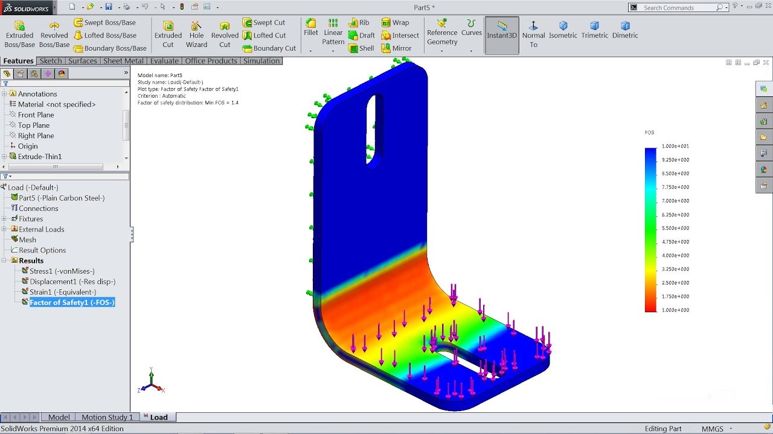The height and width of the screenshot is (434, 773).
Task: Switch to the Evaluate tab
Action: pyautogui.click(x=164, y=61)
